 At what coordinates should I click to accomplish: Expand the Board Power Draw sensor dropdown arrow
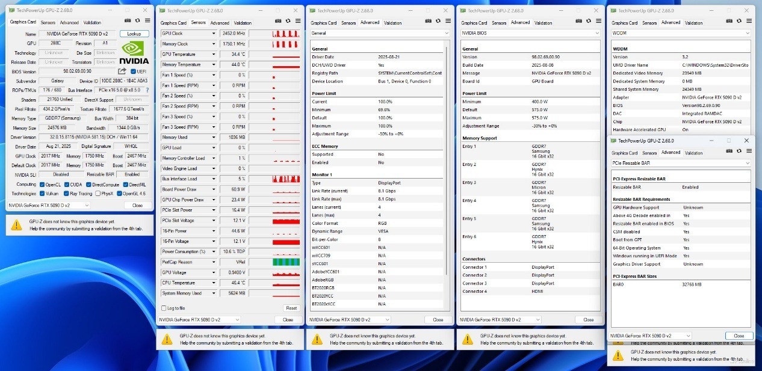[x=213, y=189]
